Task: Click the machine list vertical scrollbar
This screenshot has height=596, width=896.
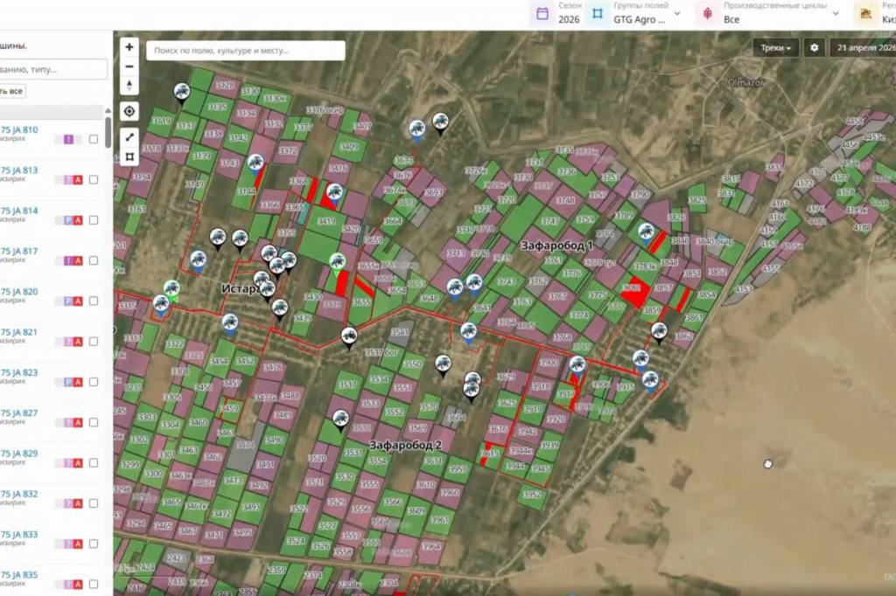Action: point(108,133)
